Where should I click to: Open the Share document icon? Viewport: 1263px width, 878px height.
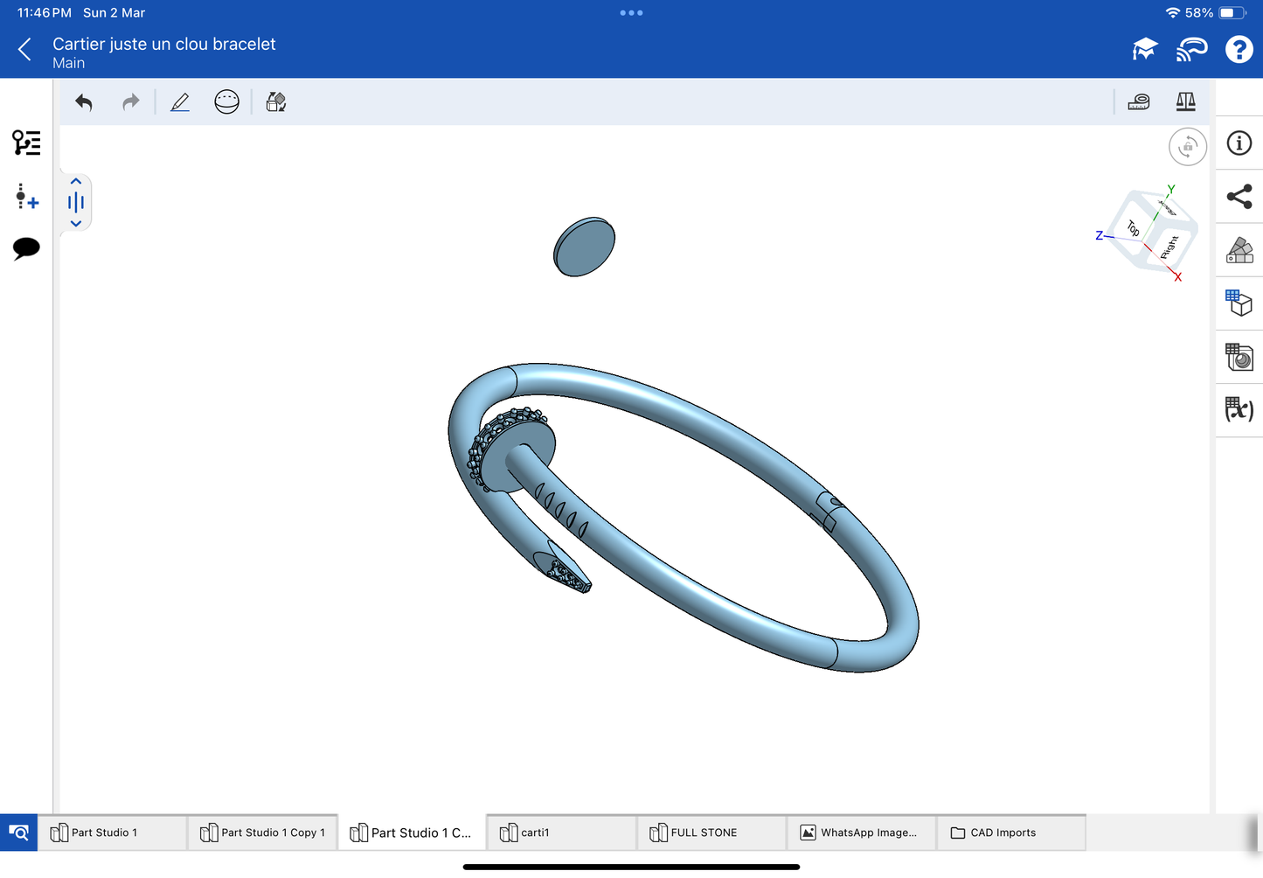[1239, 197]
